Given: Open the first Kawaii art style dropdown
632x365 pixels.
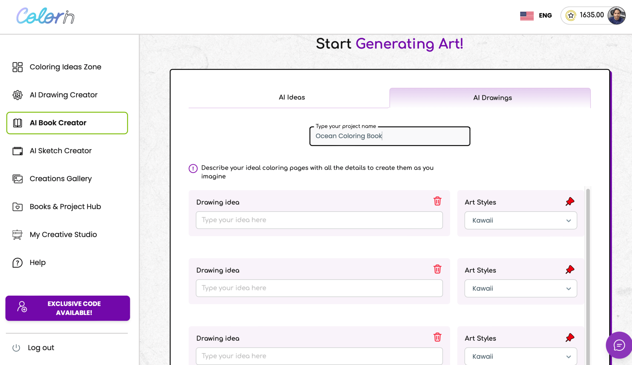Looking at the screenshot, I should click(520, 220).
